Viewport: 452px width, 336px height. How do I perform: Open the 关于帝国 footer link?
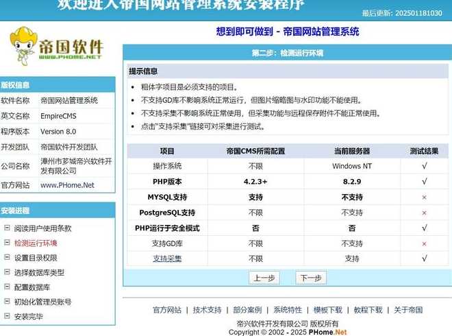[x=408, y=310]
